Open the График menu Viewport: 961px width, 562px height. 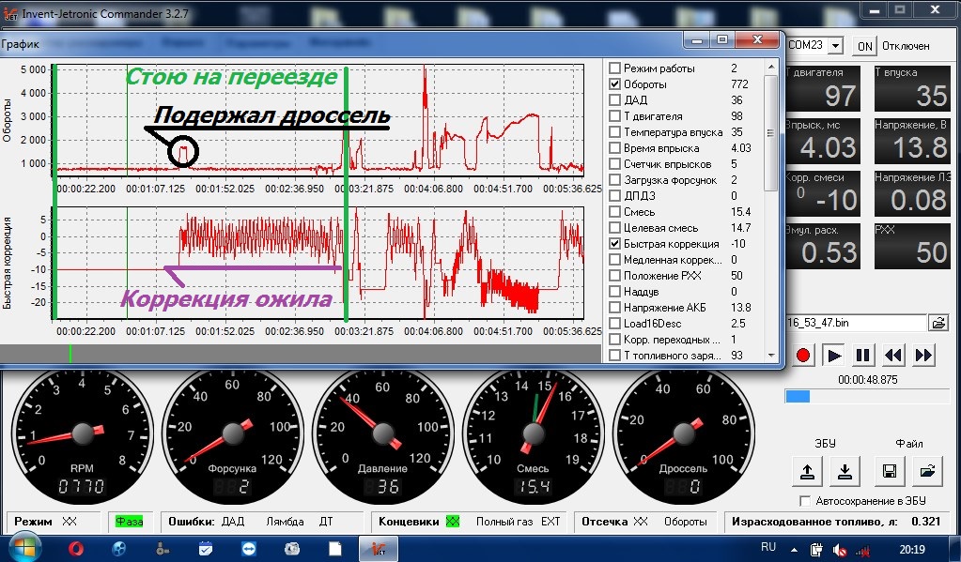[21, 44]
